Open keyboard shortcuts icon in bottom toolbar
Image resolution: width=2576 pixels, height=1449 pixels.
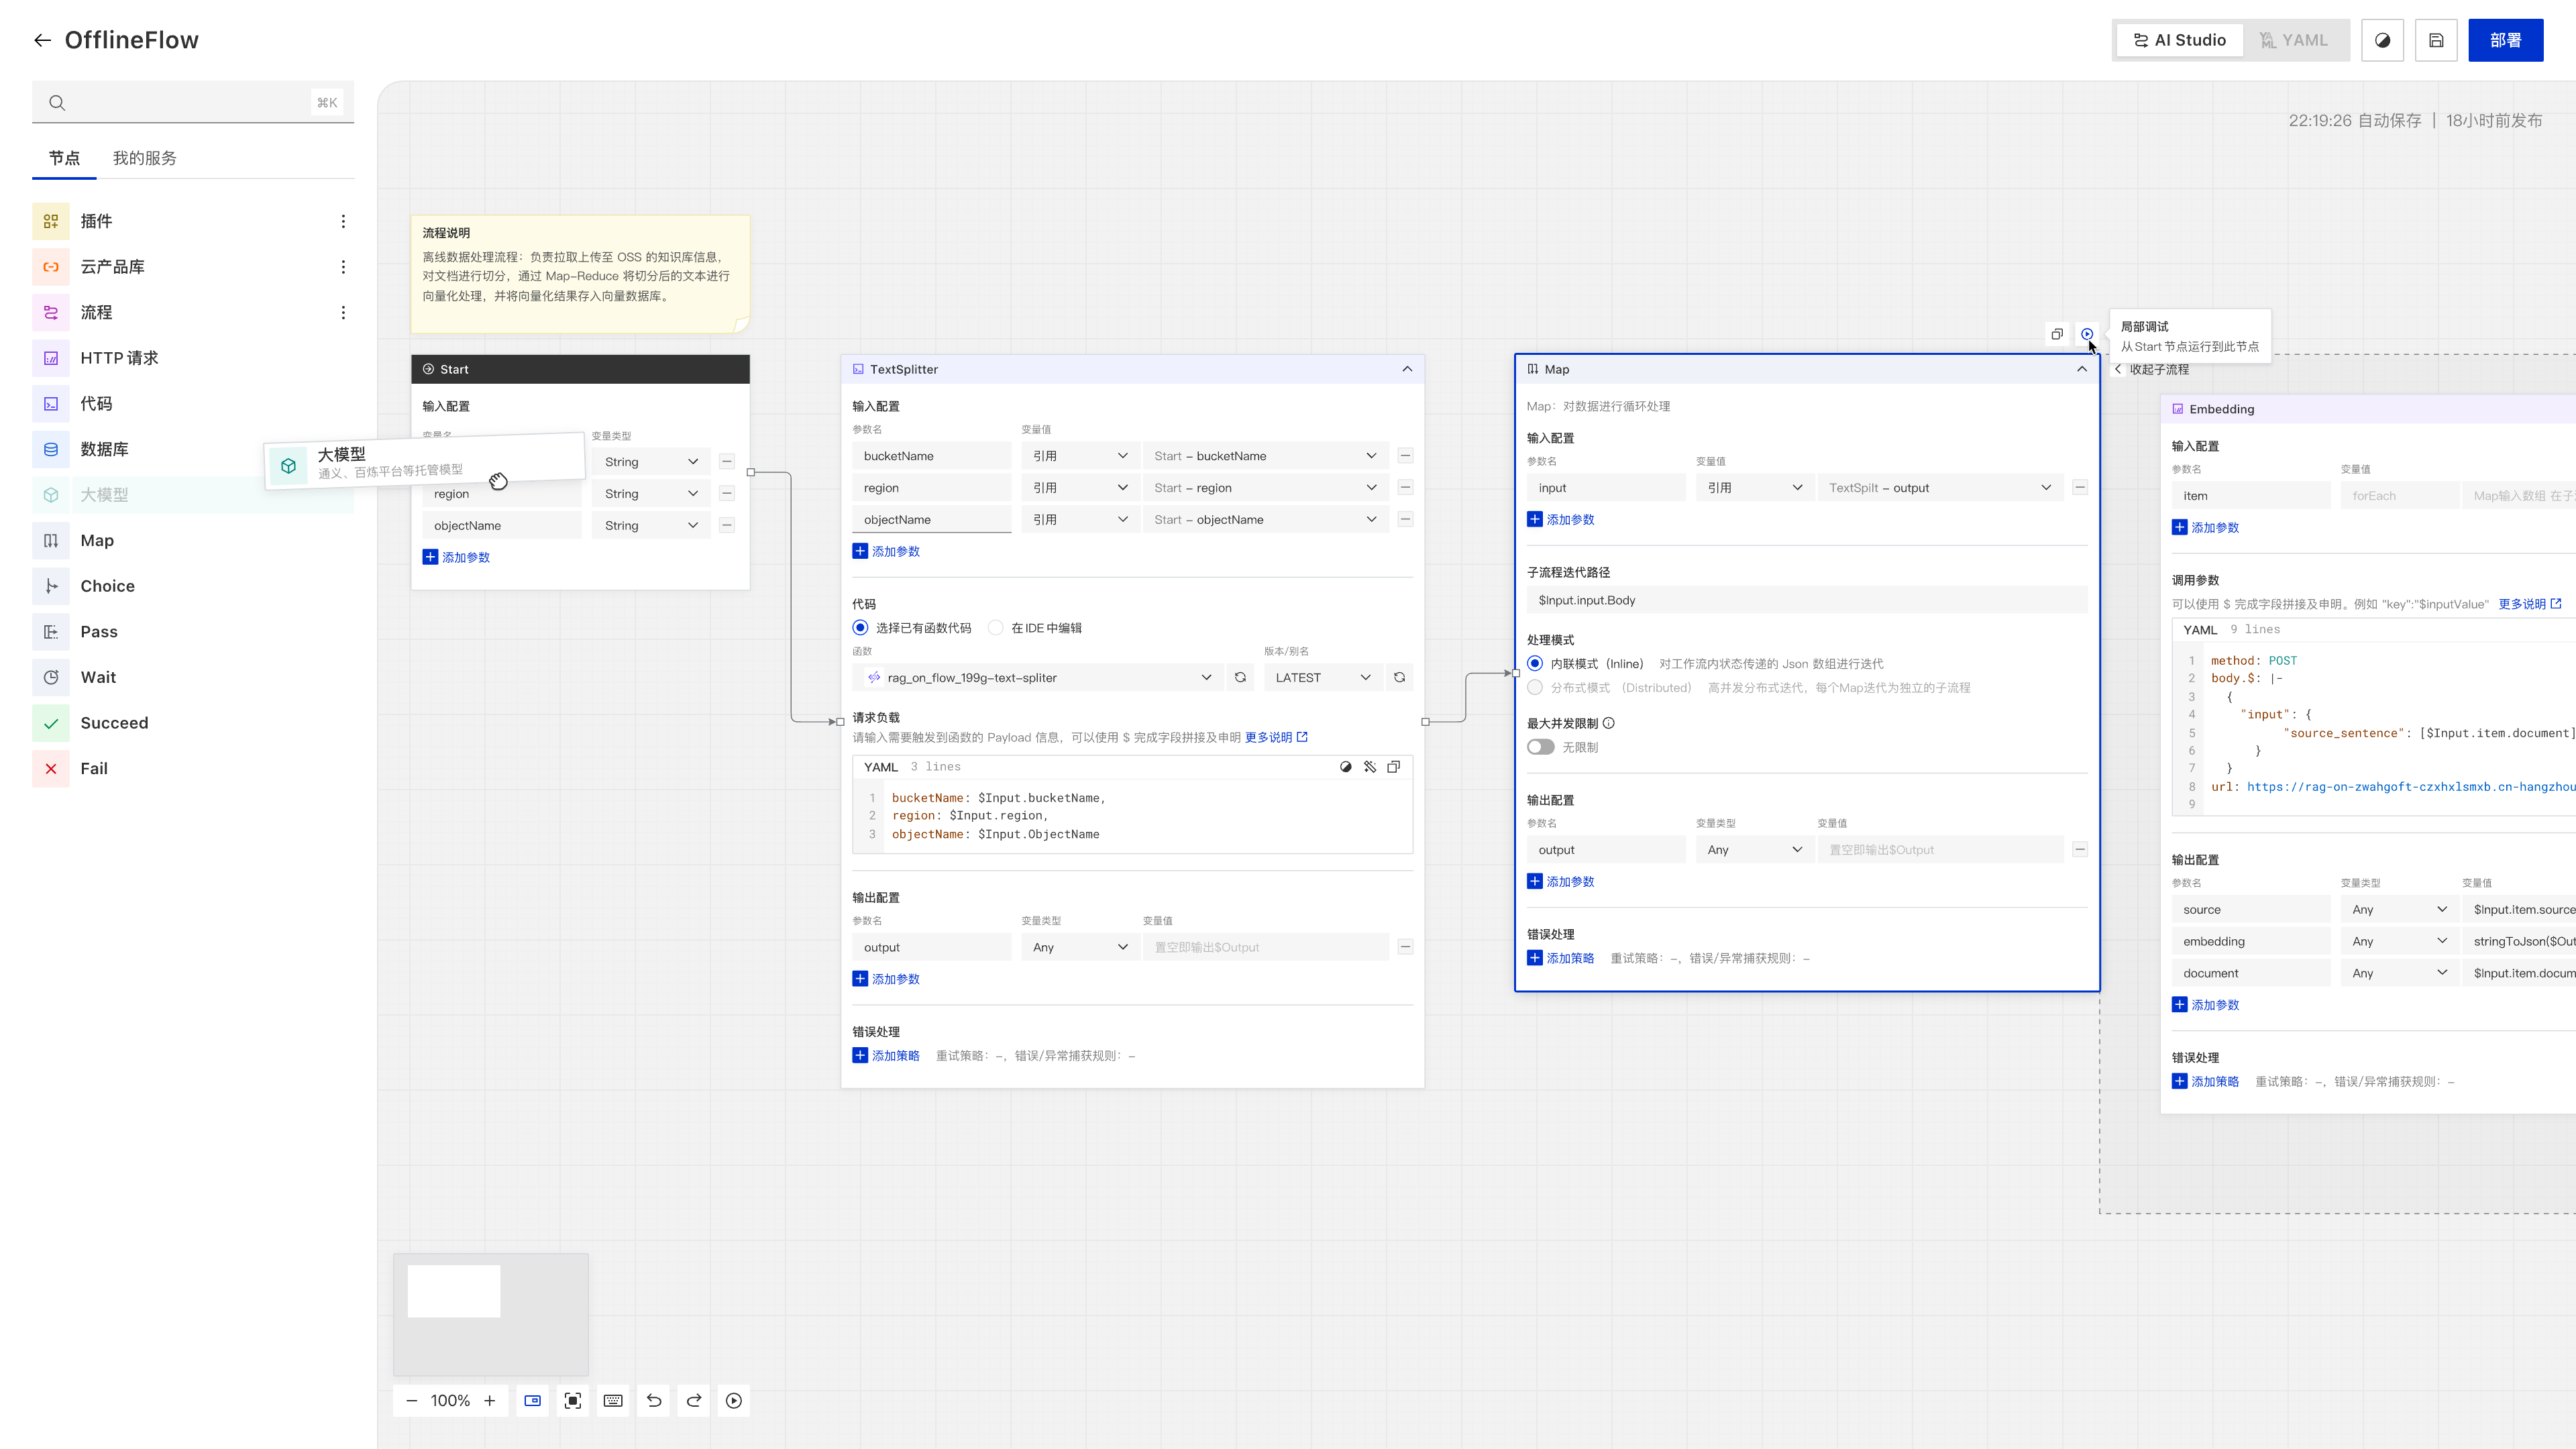point(613,1400)
